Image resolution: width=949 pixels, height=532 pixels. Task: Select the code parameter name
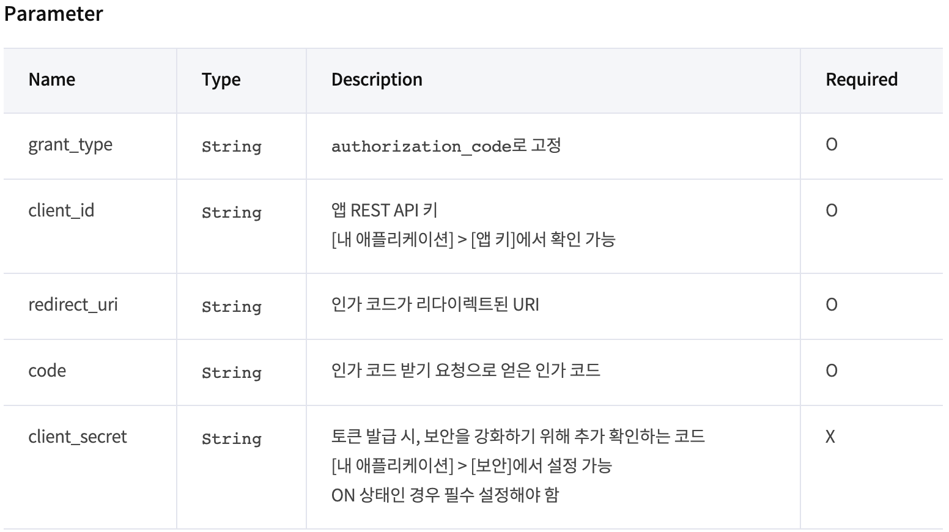tap(47, 371)
